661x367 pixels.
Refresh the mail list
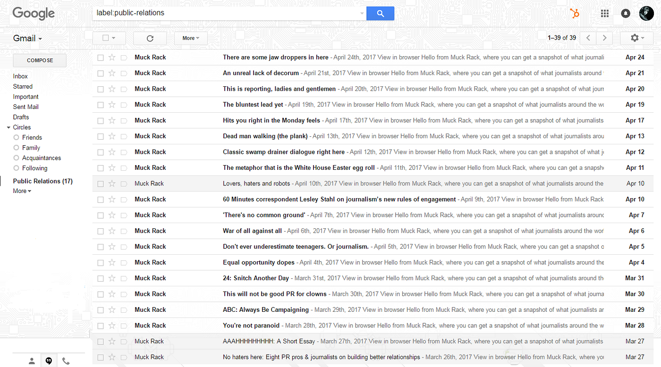coord(150,38)
